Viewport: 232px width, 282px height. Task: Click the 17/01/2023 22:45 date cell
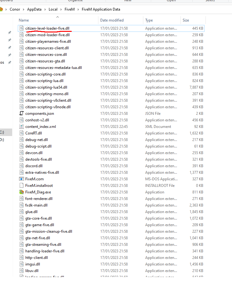tap(114, 127)
